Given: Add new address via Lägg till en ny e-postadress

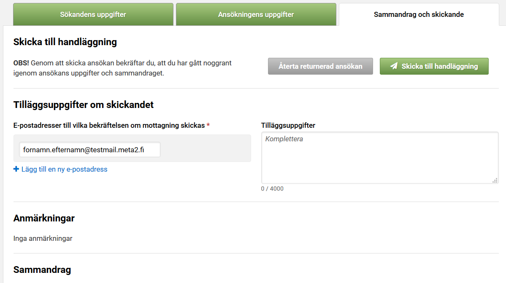Looking at the screenshot, I should pyautogui.click(x=64, y=169).
